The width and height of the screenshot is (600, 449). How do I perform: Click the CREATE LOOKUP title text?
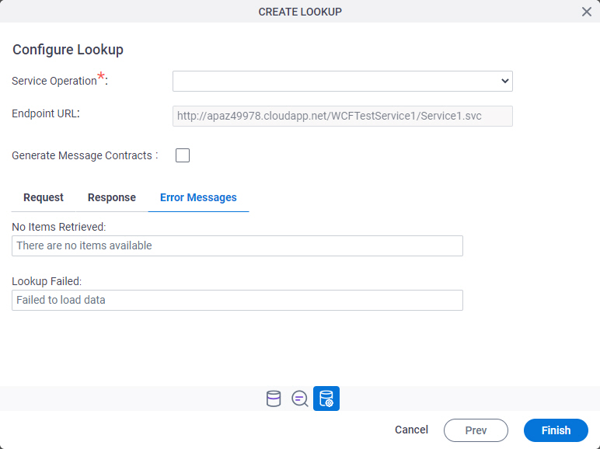click(x=300, y=12)
